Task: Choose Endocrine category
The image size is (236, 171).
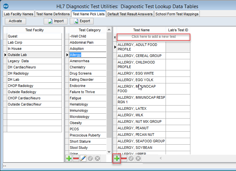Action: point(88,86)
